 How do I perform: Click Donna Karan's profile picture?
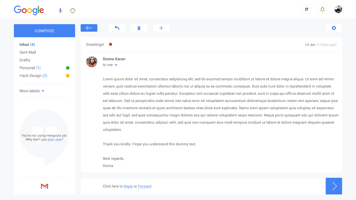click(92, 62)
